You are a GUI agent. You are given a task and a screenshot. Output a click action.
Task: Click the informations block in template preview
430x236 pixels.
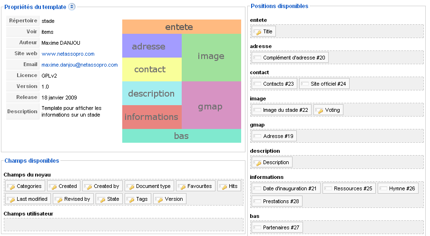tap(152, 117)
